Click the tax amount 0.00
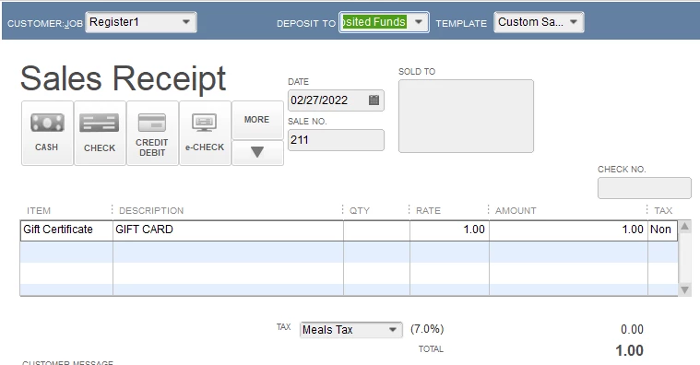Screen dimensions: 700x365 click(x=632, y=330)
